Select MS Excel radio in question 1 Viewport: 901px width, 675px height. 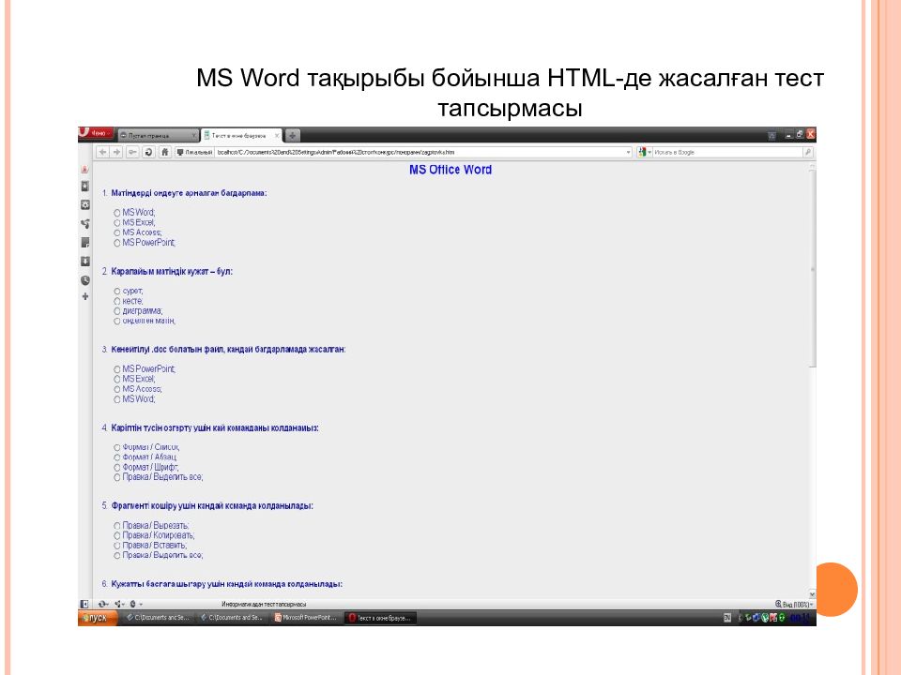[116, 223]
